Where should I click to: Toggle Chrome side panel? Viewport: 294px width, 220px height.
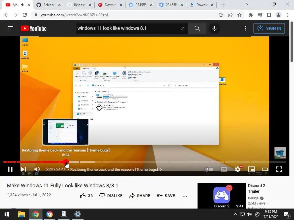(x=269, y=15)
